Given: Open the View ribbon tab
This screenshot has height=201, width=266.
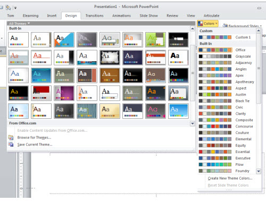Looking at the screenshot, I should 191,15.
